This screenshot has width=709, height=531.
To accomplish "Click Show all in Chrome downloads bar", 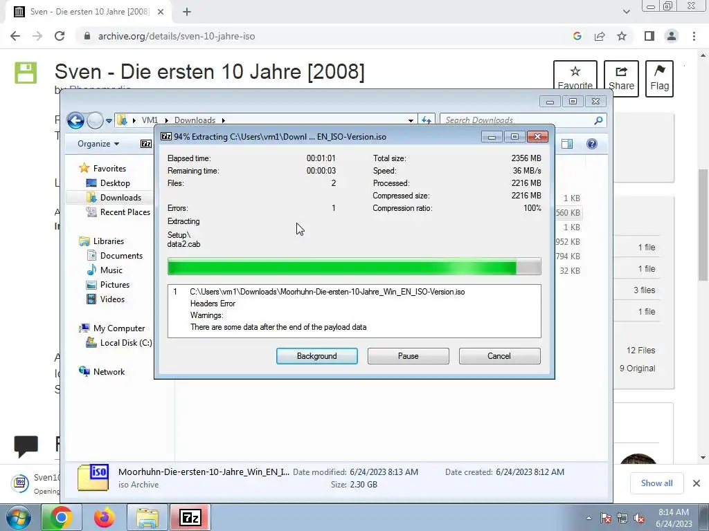I will point(656,483).
